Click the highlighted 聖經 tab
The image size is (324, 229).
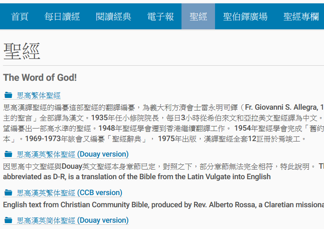point(198,16)
